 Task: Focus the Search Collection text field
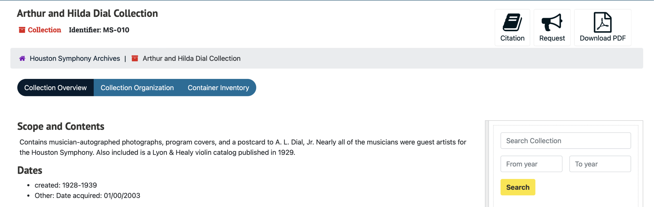(565, 141)
